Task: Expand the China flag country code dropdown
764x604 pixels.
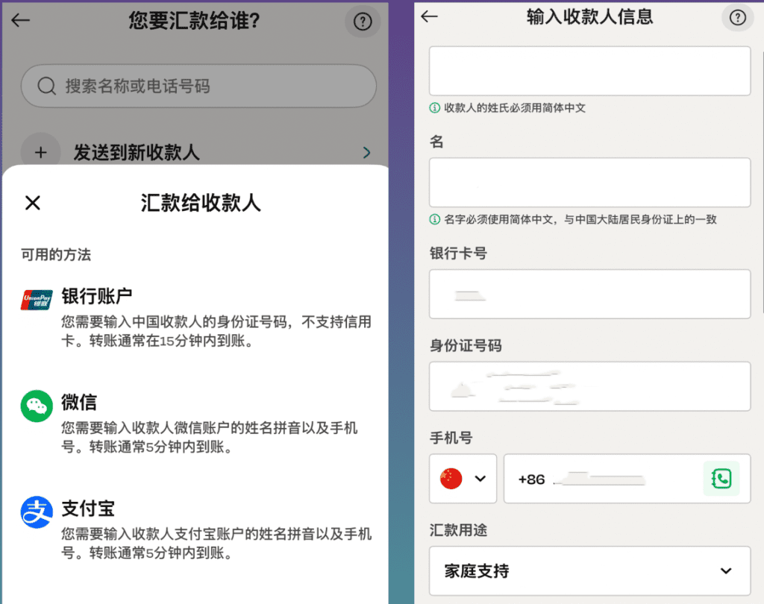Action: click(463, 479)
